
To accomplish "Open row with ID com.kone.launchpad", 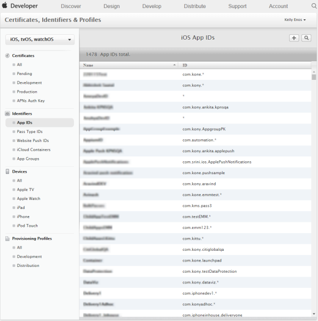I will point(195,260).
